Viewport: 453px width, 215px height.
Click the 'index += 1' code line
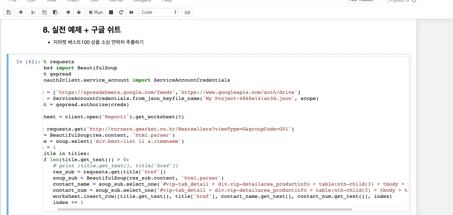pos(68,202)
